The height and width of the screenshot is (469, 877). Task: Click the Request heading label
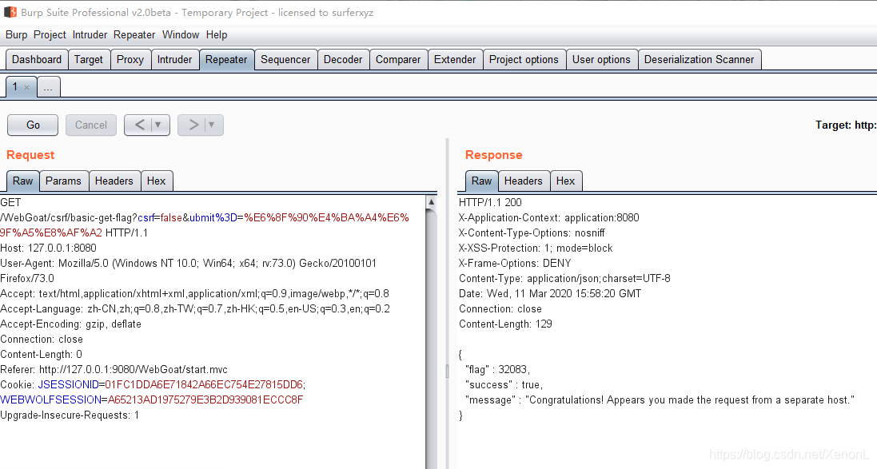click(x=30, y=155)
